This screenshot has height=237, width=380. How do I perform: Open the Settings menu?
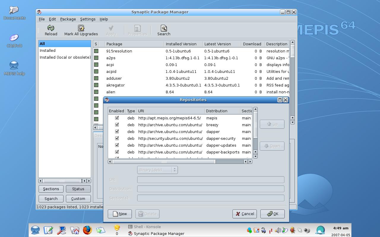point(88,19)
